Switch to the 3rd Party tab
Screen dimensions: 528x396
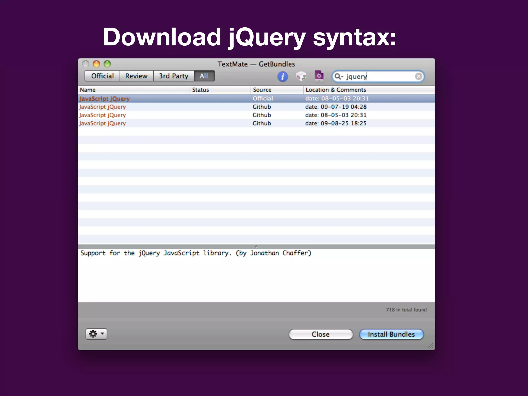174,76
